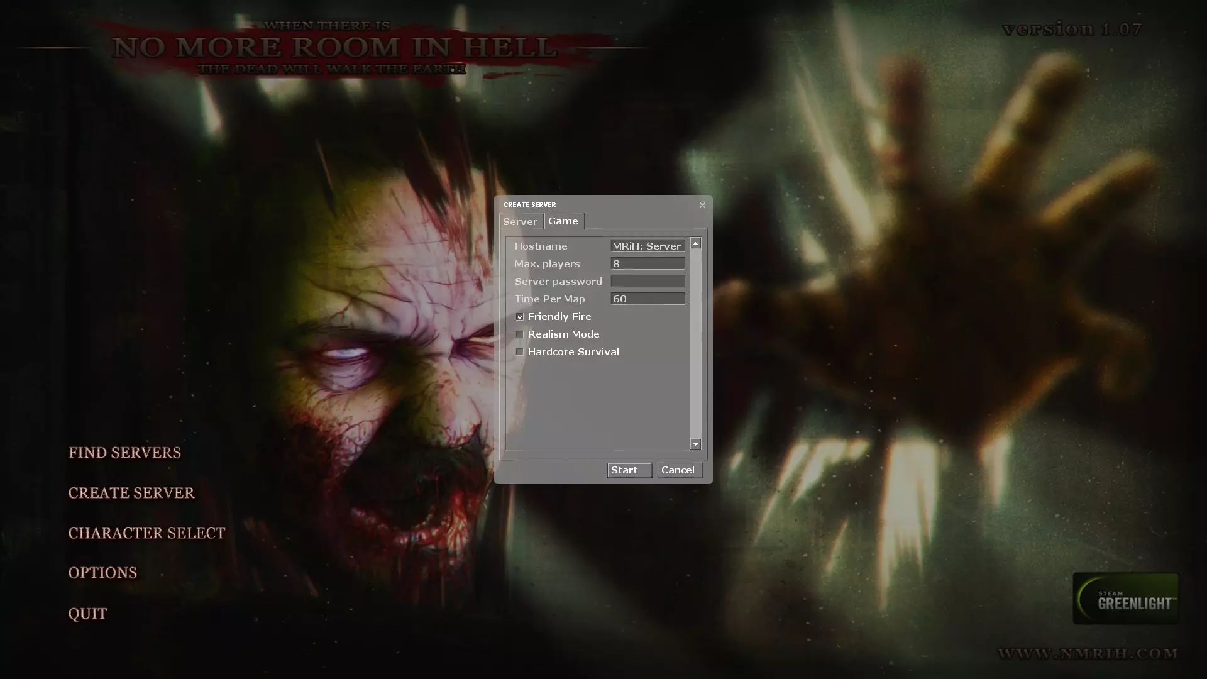Click the Time Per Map field

[648, 299]
